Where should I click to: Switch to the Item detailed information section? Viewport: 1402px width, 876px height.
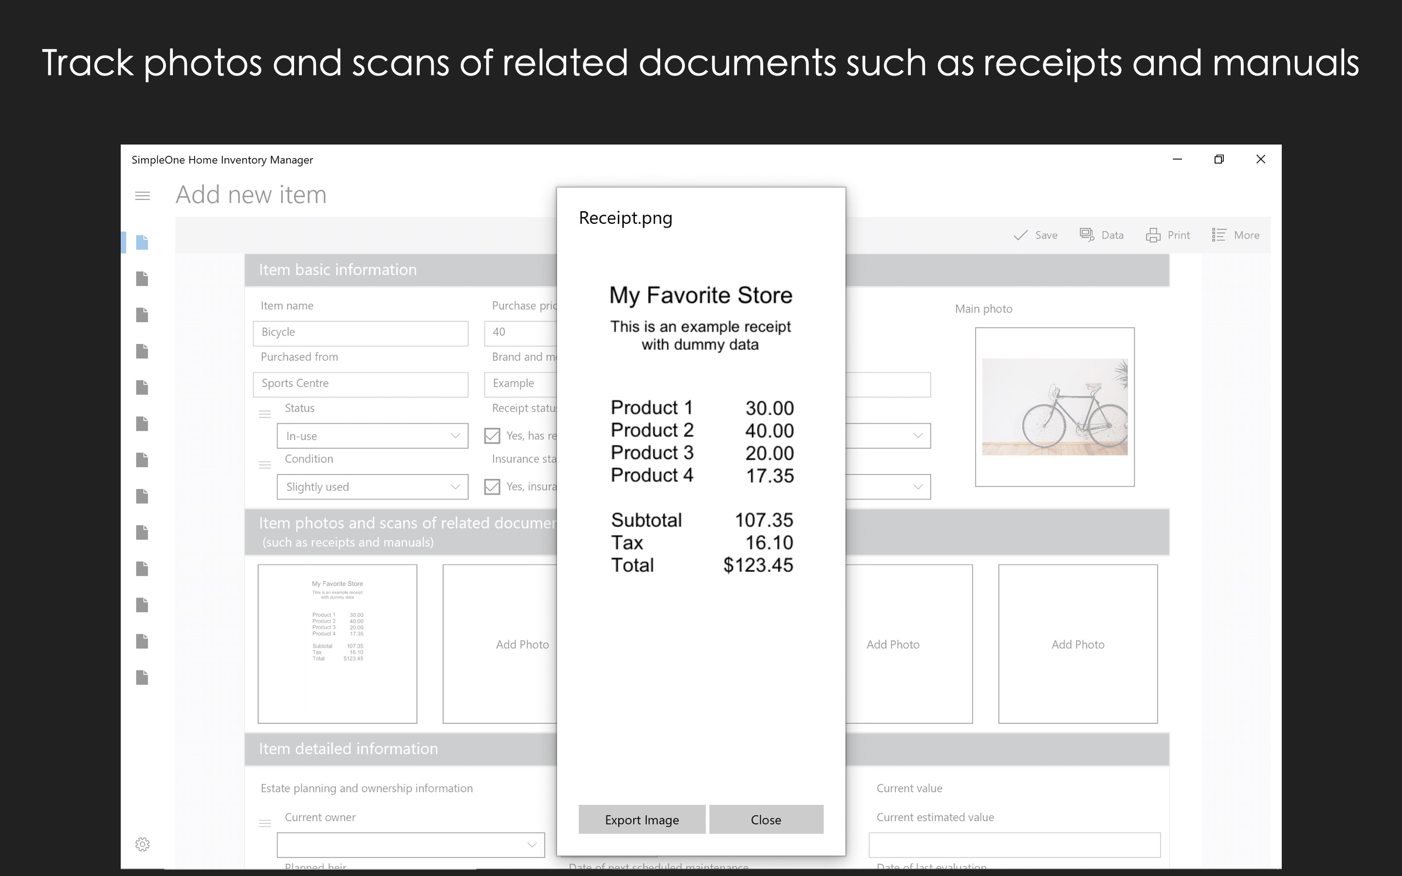pos(349,748)
